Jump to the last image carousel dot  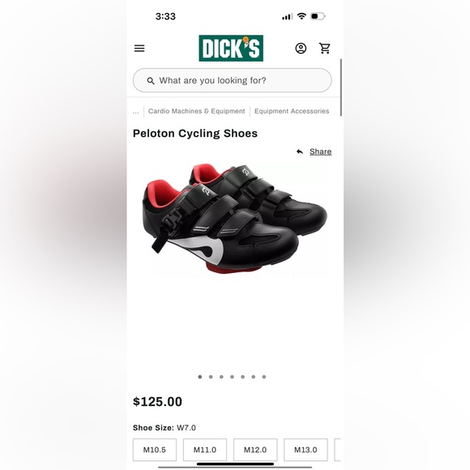click(x=264, y=377)
